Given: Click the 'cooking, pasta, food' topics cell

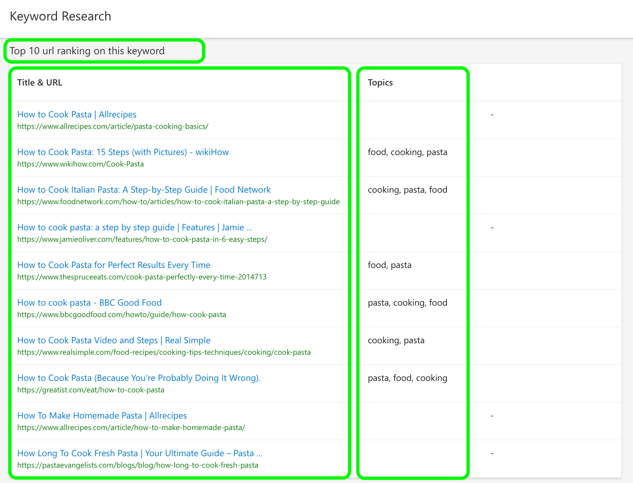Looking at the screenshot, I should (408, 189).
